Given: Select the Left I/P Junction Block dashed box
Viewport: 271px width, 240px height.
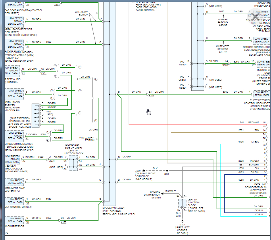Looking at the screenshot, I should point(182,203).
